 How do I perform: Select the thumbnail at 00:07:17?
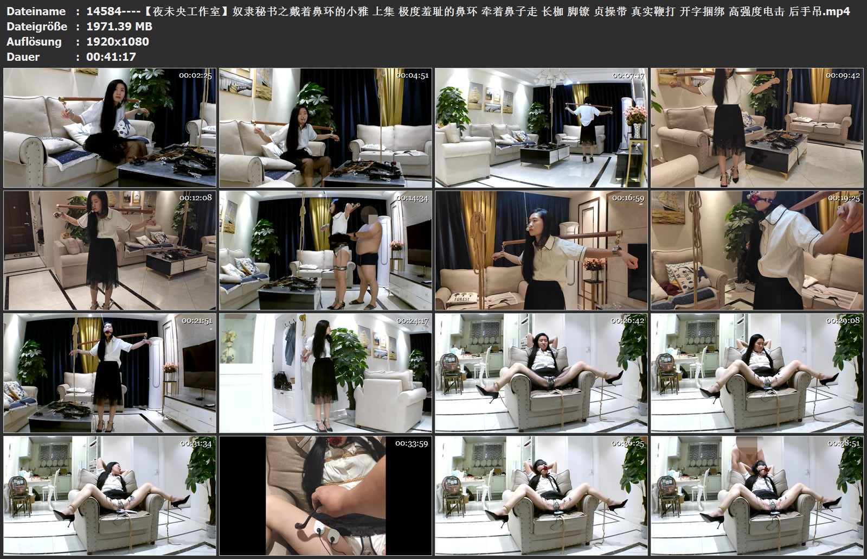[541, 128]
